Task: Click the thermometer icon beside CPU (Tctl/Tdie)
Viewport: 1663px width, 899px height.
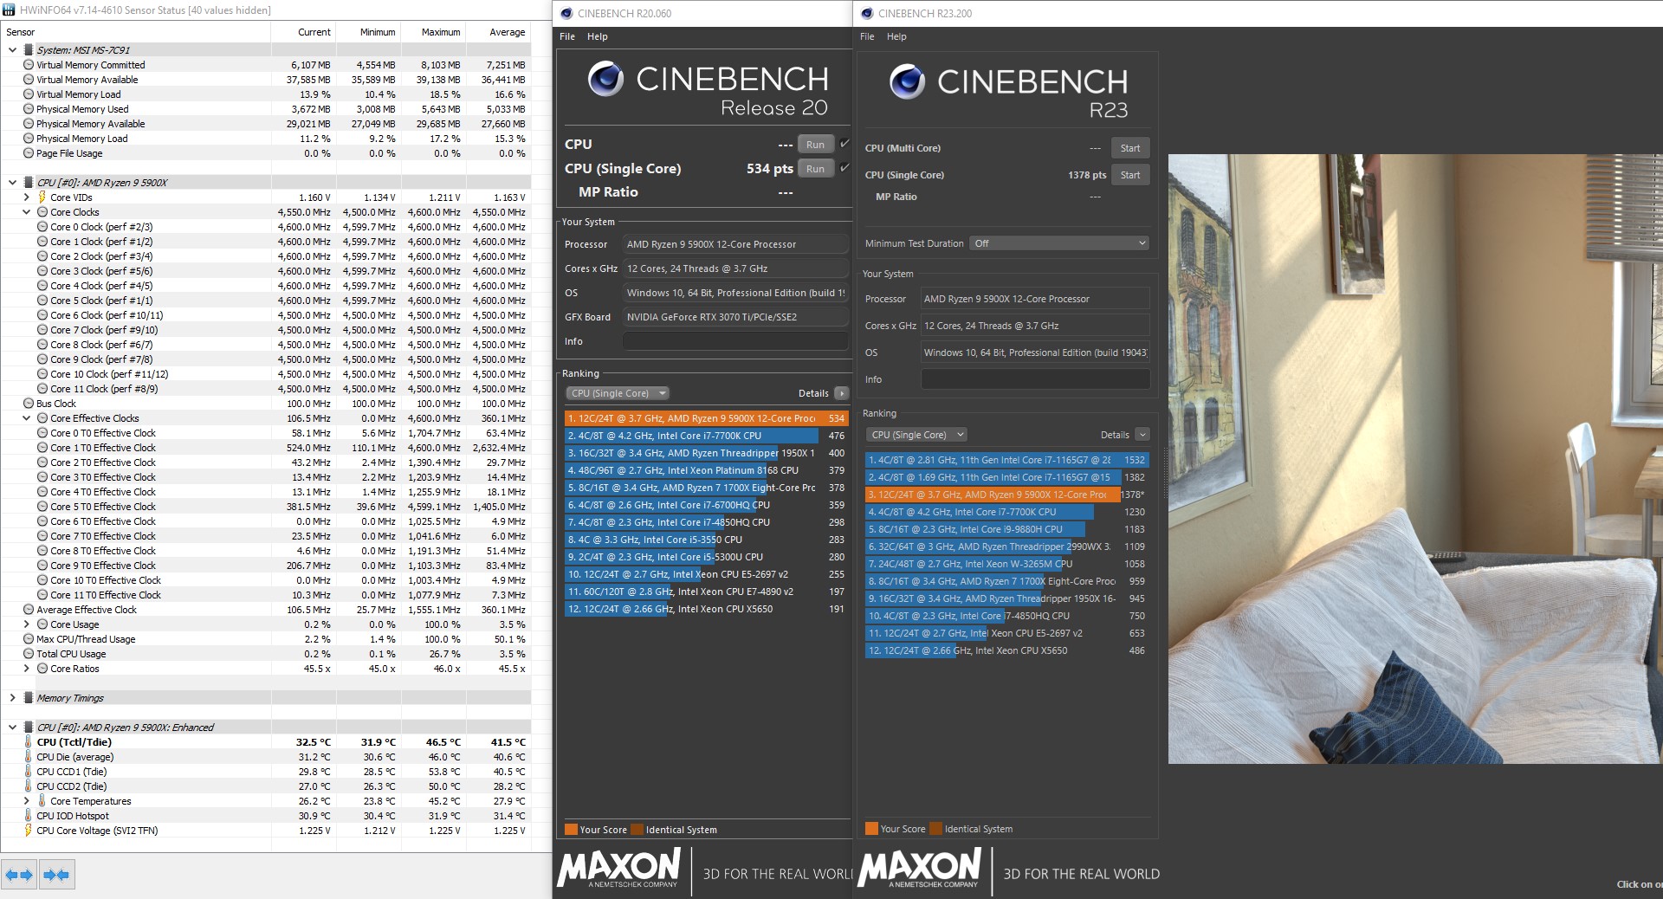Action: [29, 742]
